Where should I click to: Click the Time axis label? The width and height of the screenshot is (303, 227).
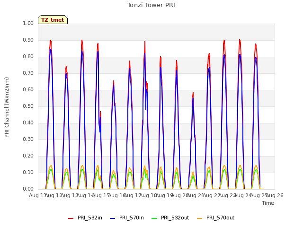pos(268,203)
